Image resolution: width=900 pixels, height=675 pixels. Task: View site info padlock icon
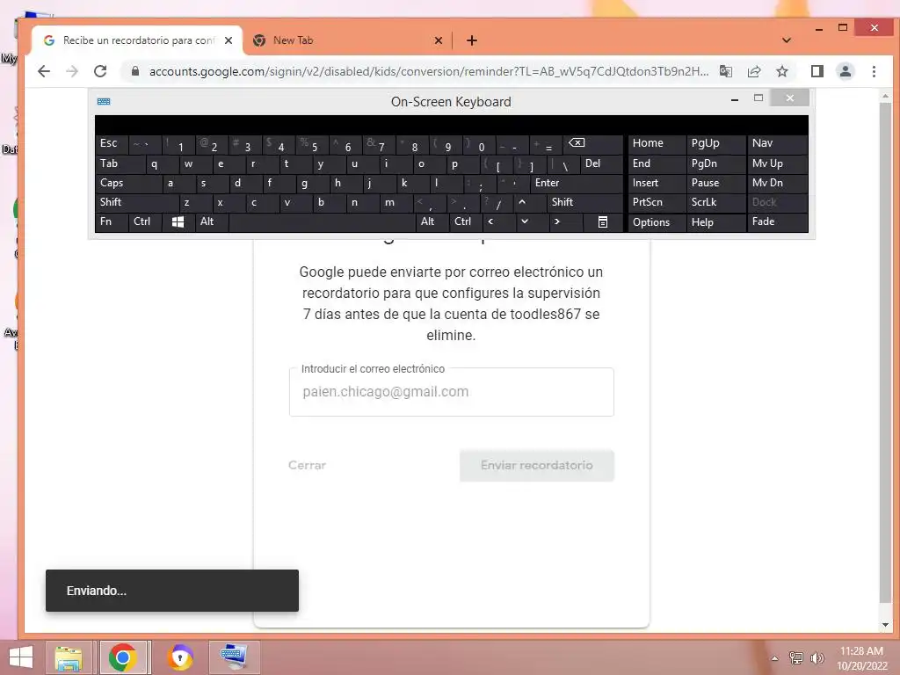pos(135,71)
